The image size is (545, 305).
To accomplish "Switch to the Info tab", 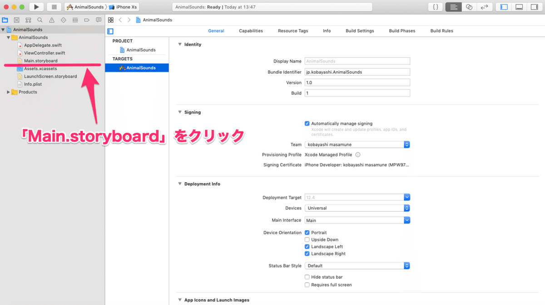I will pos(327,31).
